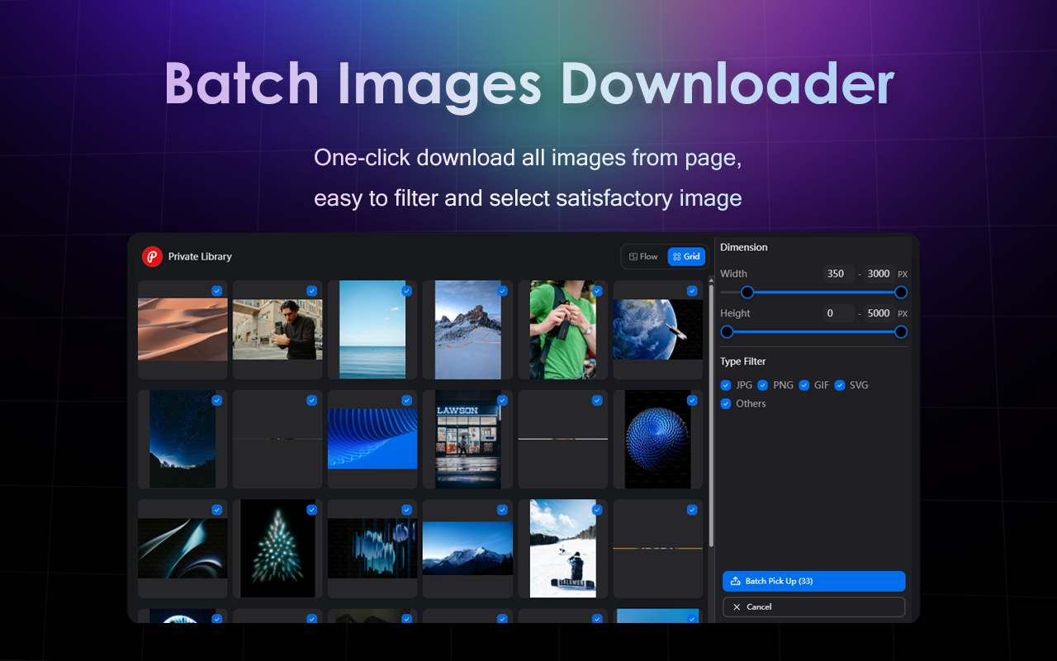Switch to Flow view
The height and width of the screenshot is (661, 1057).
click(643, 257)
